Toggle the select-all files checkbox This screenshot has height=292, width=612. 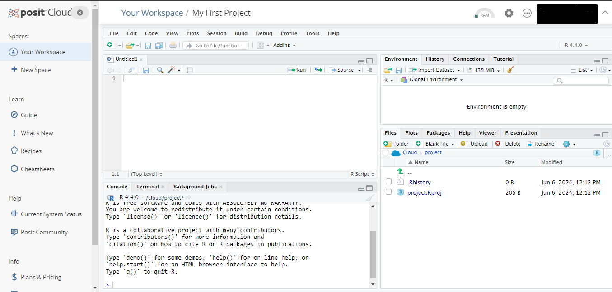click(385, 153)
